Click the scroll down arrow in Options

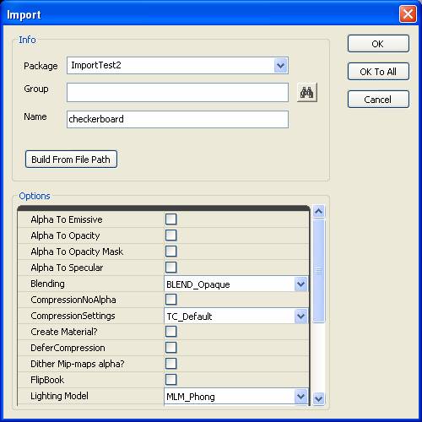click(x=319, y=398)
